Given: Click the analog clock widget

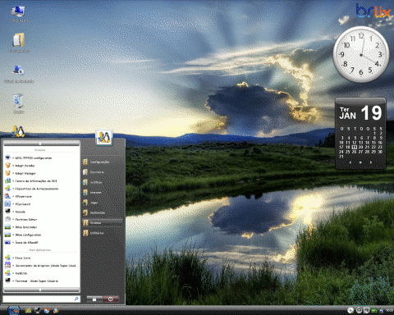Looking at the screenshot, I should coord(361,54).
